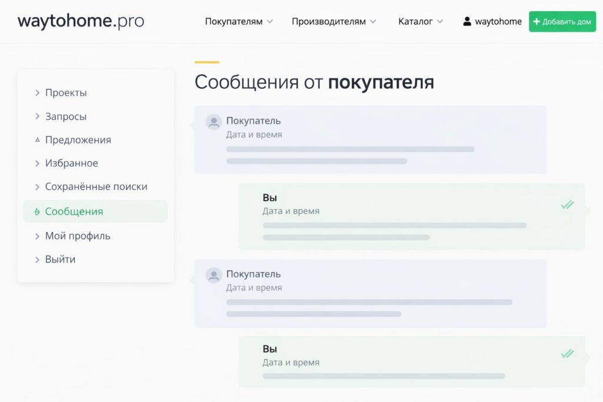
Task: Click the plus icon on Добавить дом
Action: pos(536,22)
